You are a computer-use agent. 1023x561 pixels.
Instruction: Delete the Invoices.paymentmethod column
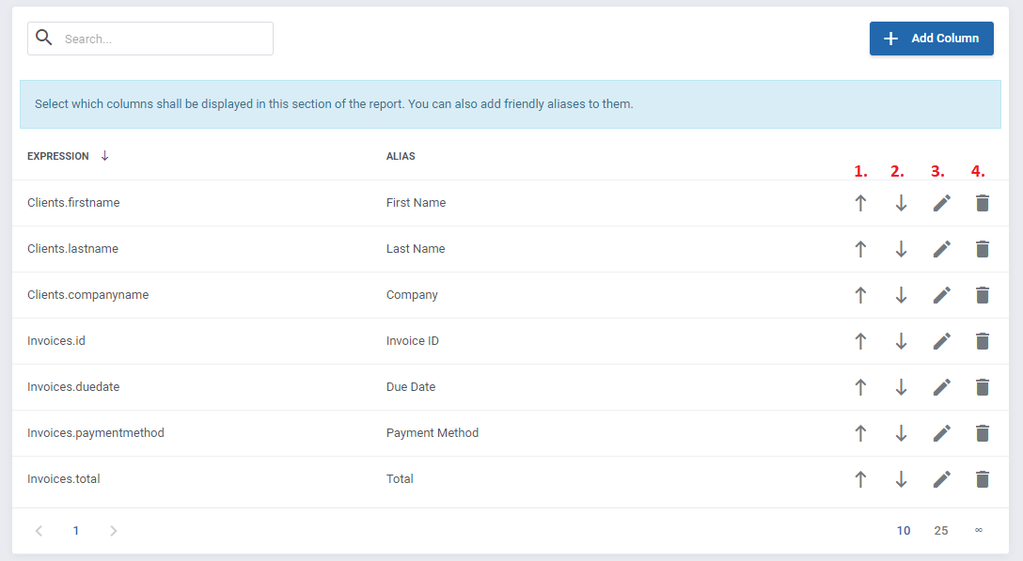(983, 433)
